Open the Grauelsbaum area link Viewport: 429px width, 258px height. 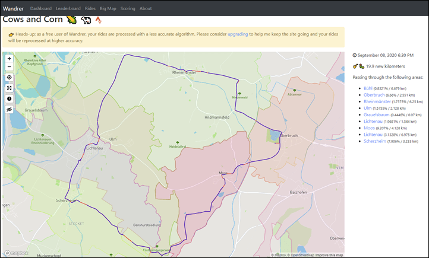point(377,114)
